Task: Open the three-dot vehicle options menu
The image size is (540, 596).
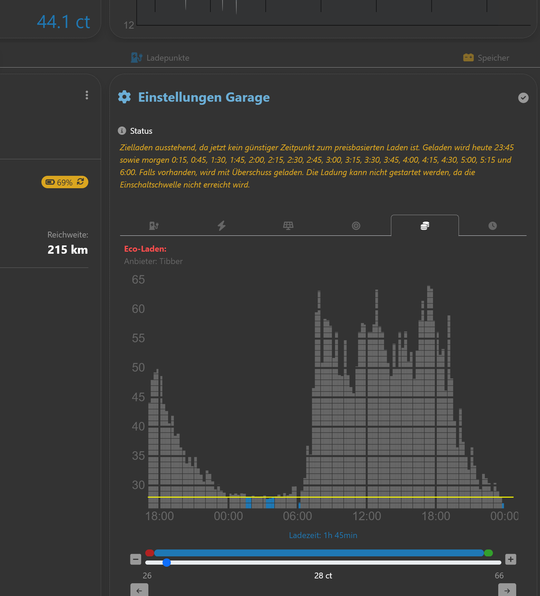Action: tap(87, 95)
